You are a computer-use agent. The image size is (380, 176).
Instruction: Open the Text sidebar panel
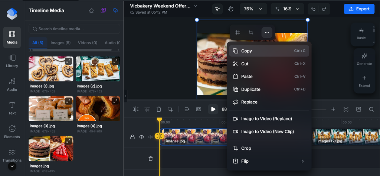pyautogui.click(x=12, y=108)
